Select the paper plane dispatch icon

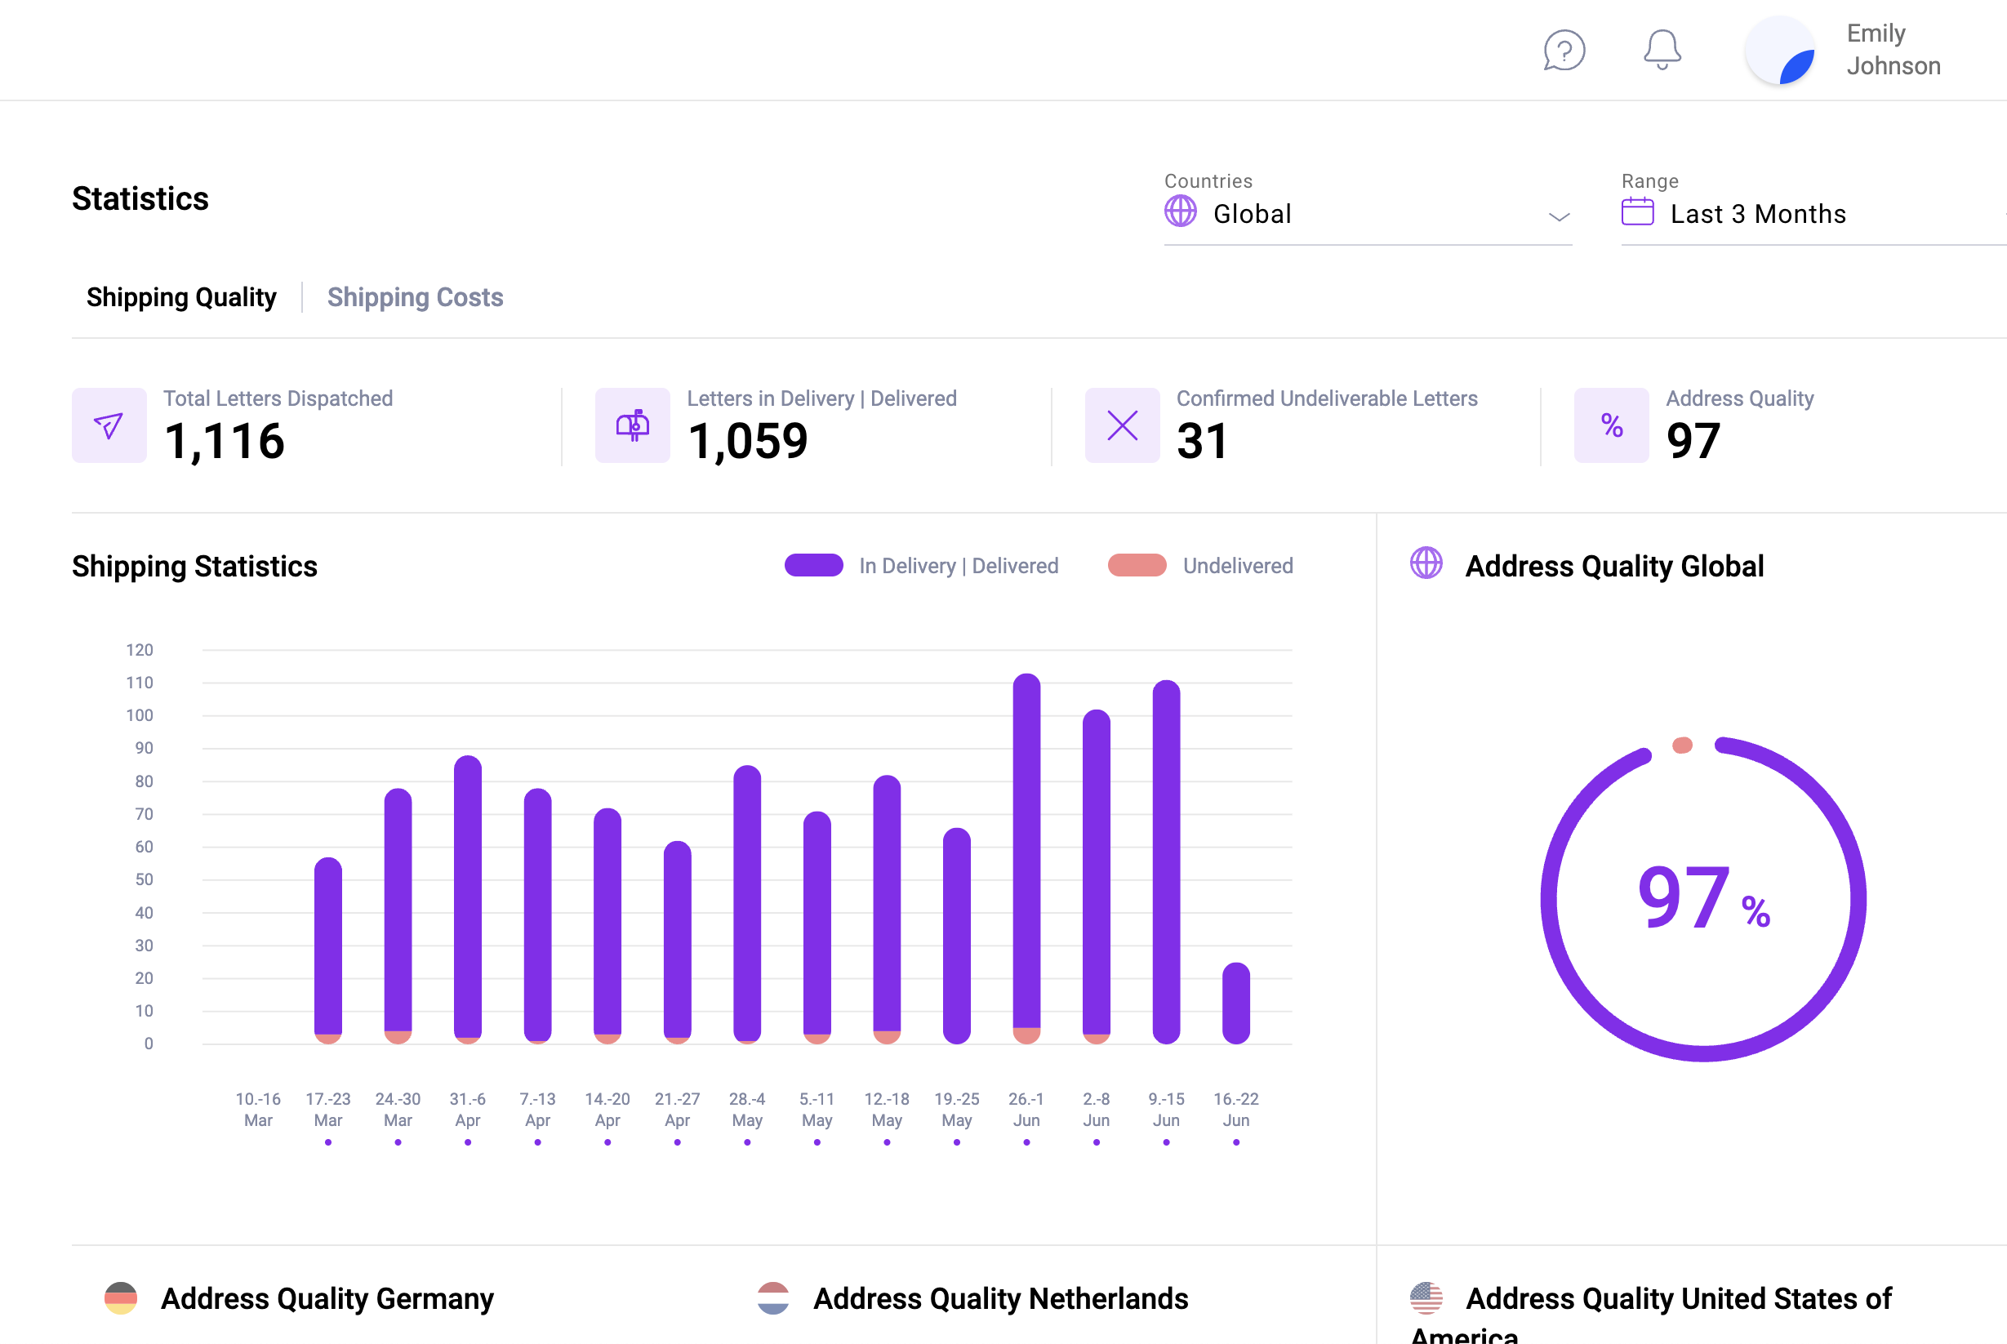pyautogui.click(x=108, y=425)
